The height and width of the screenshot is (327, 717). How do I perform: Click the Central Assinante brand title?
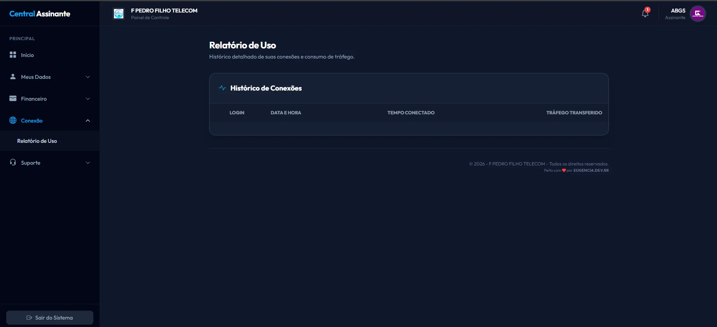(x=40, y=14)
